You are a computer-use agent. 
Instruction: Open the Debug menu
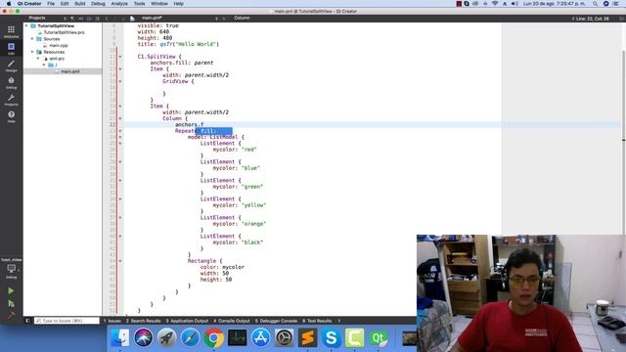pos(98,4)
